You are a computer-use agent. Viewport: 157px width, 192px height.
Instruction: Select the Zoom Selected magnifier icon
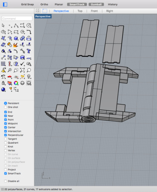pos(10,70)
